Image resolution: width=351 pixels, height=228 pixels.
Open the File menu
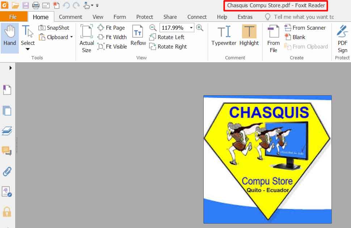click(13, 17)
